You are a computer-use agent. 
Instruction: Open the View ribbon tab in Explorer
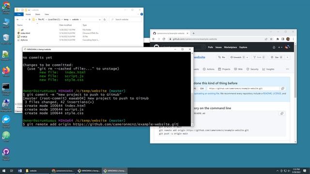46,14
